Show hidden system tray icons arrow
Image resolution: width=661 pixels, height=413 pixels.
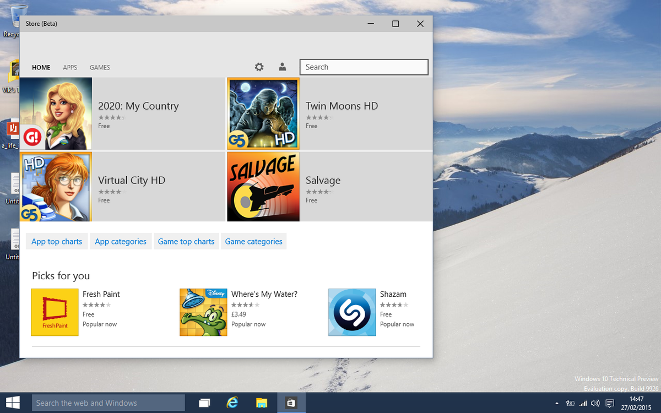coord(556,404)
